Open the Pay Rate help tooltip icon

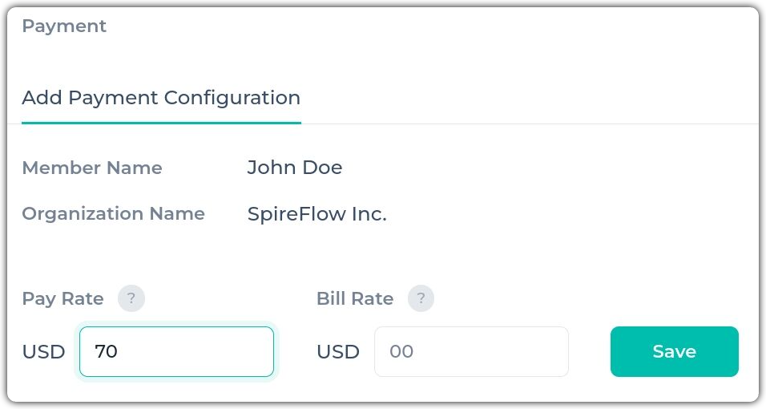pyautogui.click(x=131, y=298)
